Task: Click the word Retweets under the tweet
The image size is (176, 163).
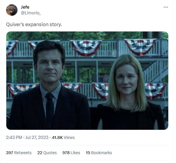Action: [23, 153]
